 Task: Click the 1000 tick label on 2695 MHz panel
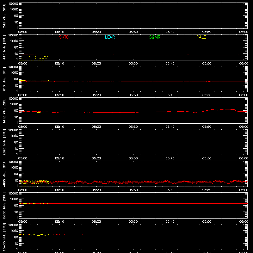14,136
